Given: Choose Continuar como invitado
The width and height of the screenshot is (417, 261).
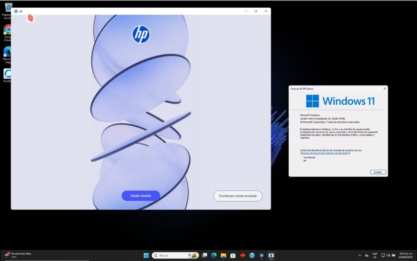Looking at the screenshot, I should [x=238, y=196].
